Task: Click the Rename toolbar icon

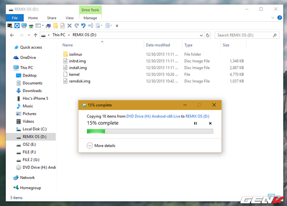Action: [91, 26]
